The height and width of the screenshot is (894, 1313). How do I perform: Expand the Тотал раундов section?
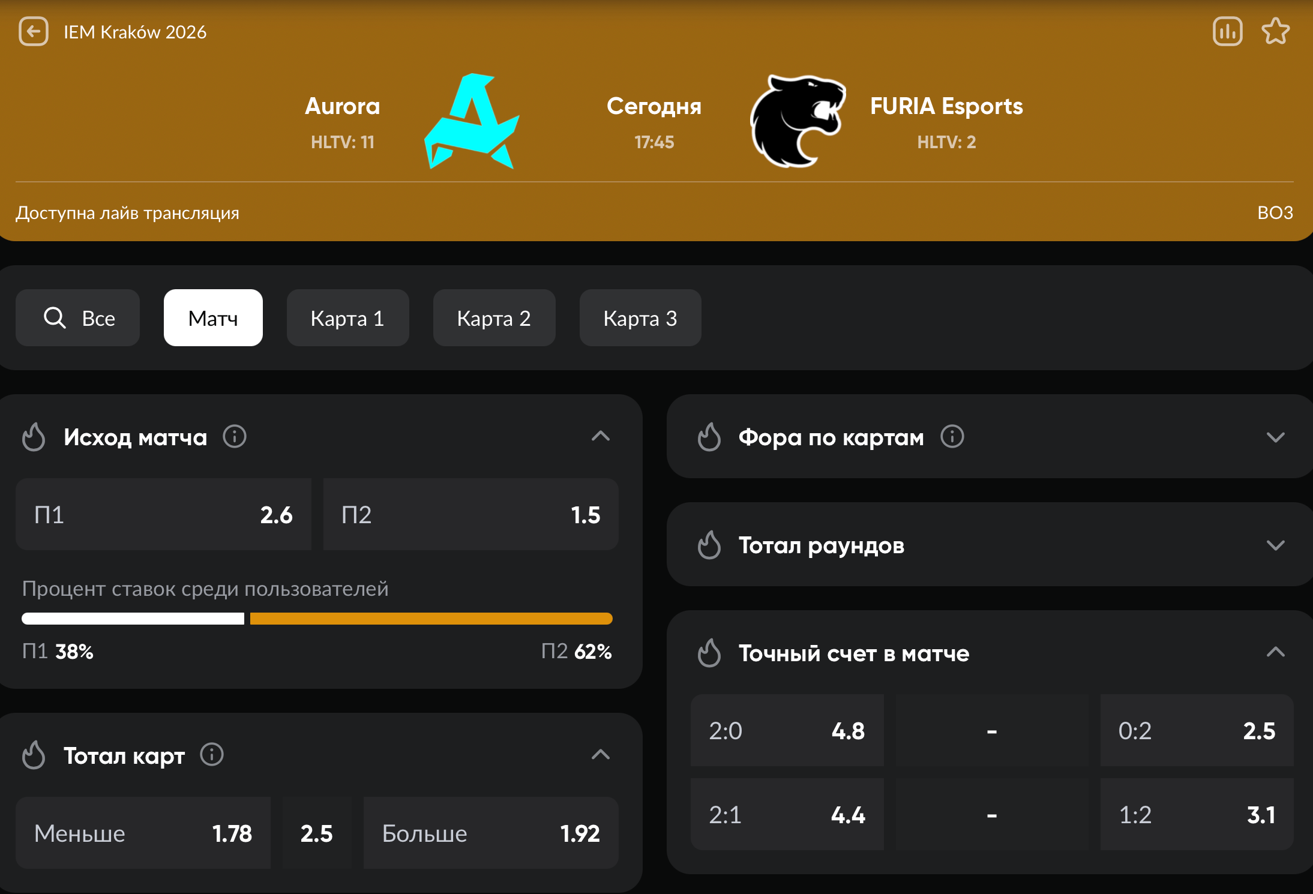(1275, 545)
